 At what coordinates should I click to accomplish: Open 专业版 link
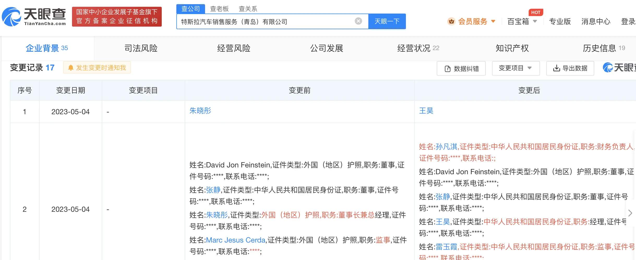tap(560, 21)
